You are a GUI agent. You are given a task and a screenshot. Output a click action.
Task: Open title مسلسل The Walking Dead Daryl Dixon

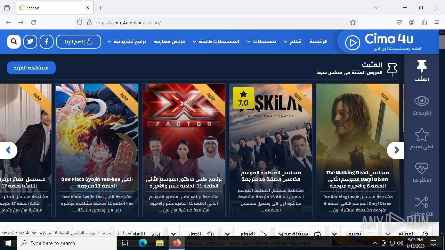[357, 179]
